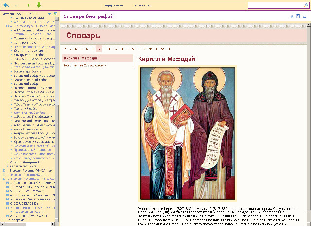Click the rightmost icon beside the save icon
The width and height of the screenshot is (311, 227).
click(x=305, y=16)
